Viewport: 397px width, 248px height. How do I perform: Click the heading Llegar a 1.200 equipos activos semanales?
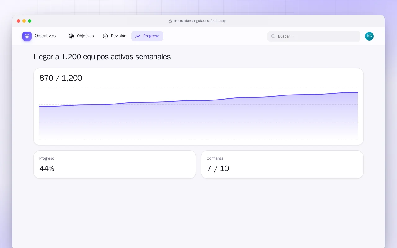tap(102, 57)
